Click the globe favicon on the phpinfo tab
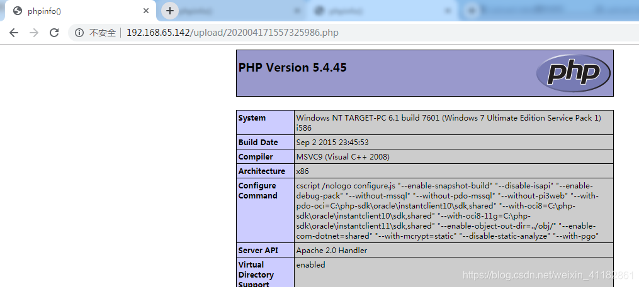This screenshot has width=639, height=287. click(18, 11)
